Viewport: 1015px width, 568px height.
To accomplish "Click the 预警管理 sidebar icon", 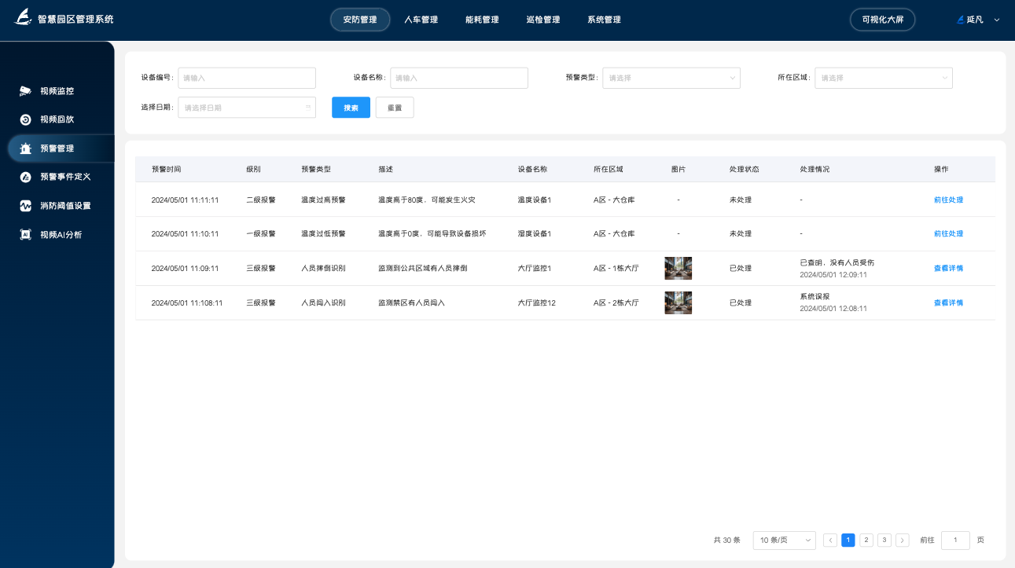I will click(25, 148).
